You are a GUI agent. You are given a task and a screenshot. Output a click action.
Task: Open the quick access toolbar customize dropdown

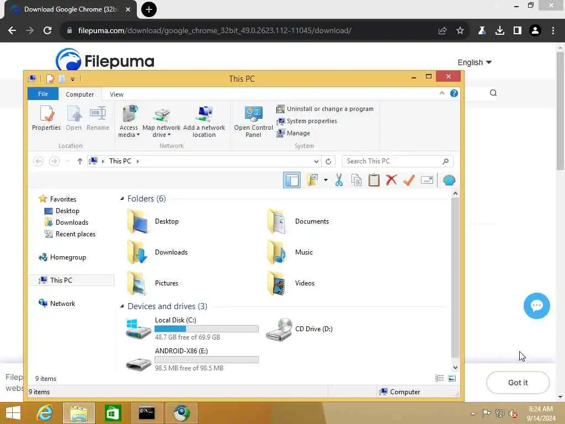[x=72, y=79]
